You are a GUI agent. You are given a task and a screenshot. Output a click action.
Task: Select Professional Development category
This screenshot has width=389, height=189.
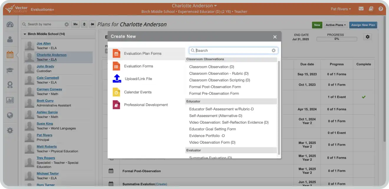pos(146,105)
